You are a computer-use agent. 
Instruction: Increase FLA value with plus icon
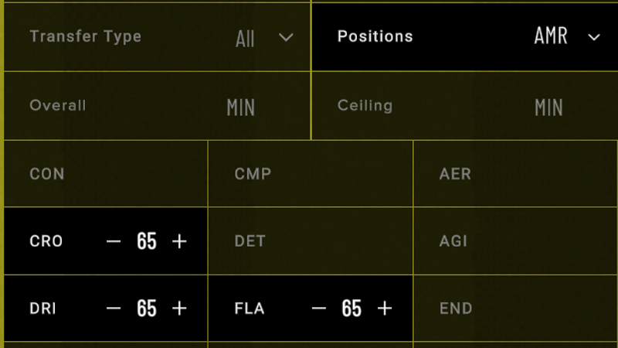point(385,308)
